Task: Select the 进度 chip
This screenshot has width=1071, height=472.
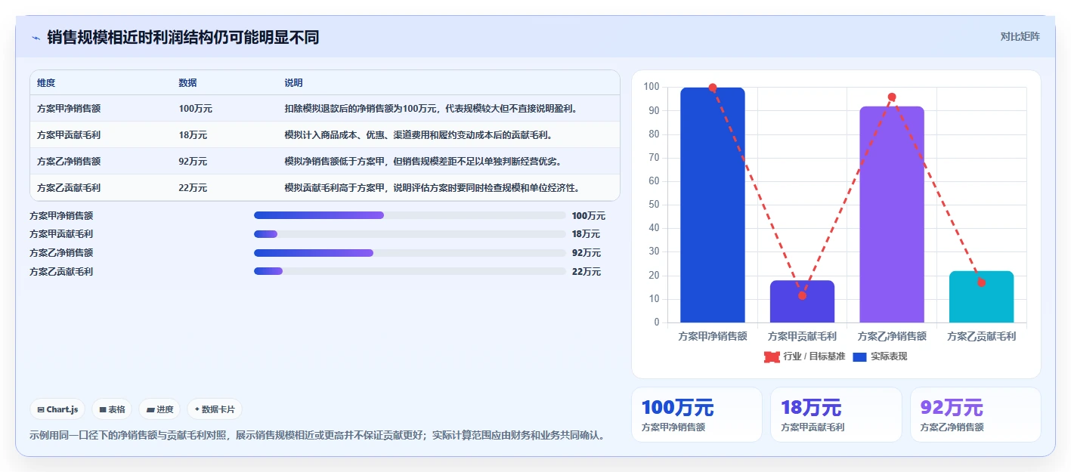Action: coord(159,409)
